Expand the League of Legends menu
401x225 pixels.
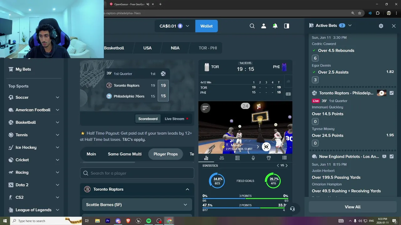point(57,210)
